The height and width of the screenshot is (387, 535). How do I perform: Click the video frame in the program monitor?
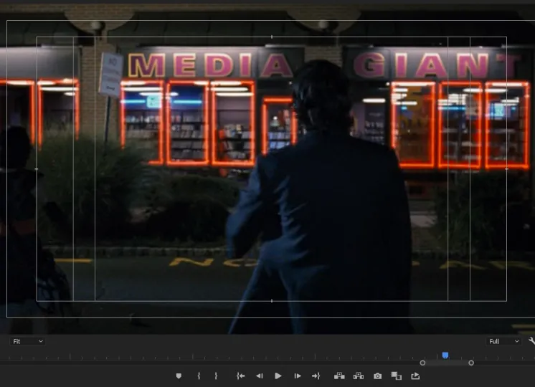click(267, 169)
